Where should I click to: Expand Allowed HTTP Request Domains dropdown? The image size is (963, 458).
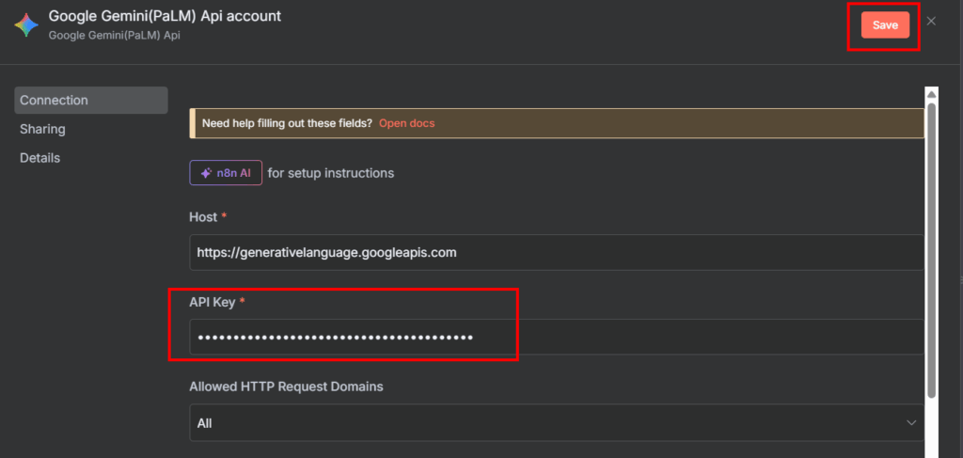tap(557, 423)
